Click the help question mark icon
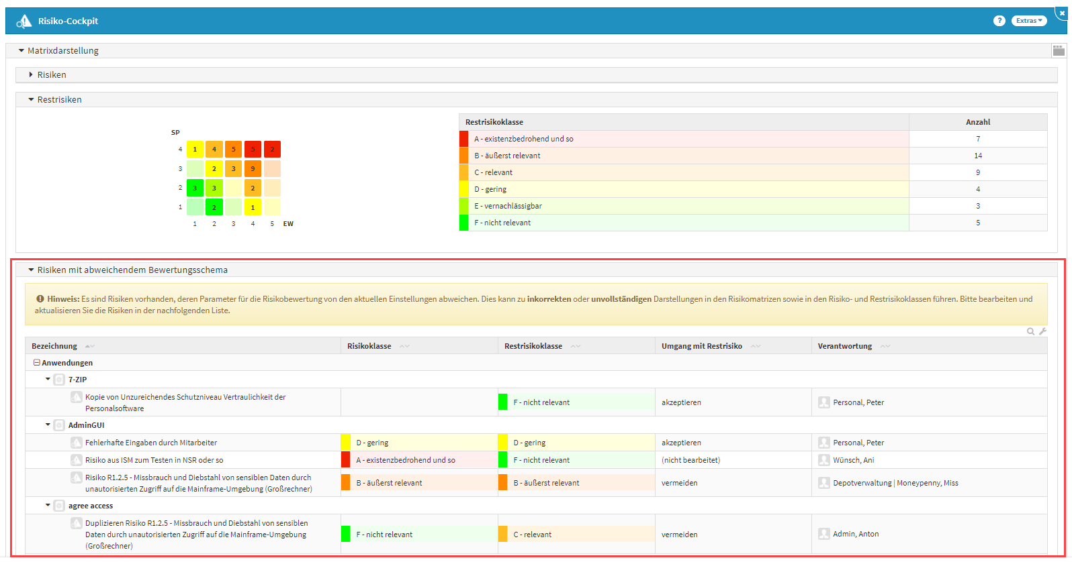The width and height of the screenshot is (1072, 562). (999, 21)
